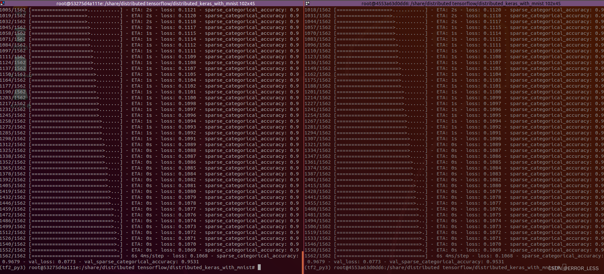Click step counter 1321/1562 in right terminal
604x274 pixels.
317,144
